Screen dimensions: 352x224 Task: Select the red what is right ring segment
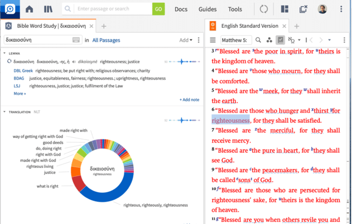(x=78, y=183)
